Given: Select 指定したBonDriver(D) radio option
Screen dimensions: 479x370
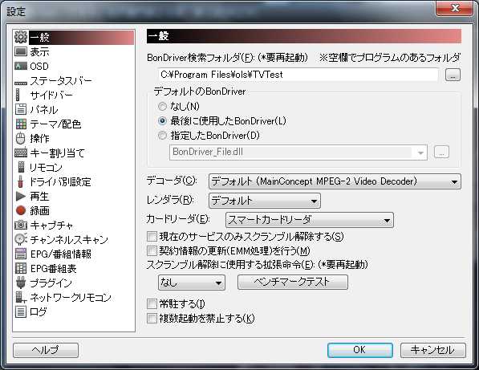Looking at the screenshot, I should (x=162, y=136).
